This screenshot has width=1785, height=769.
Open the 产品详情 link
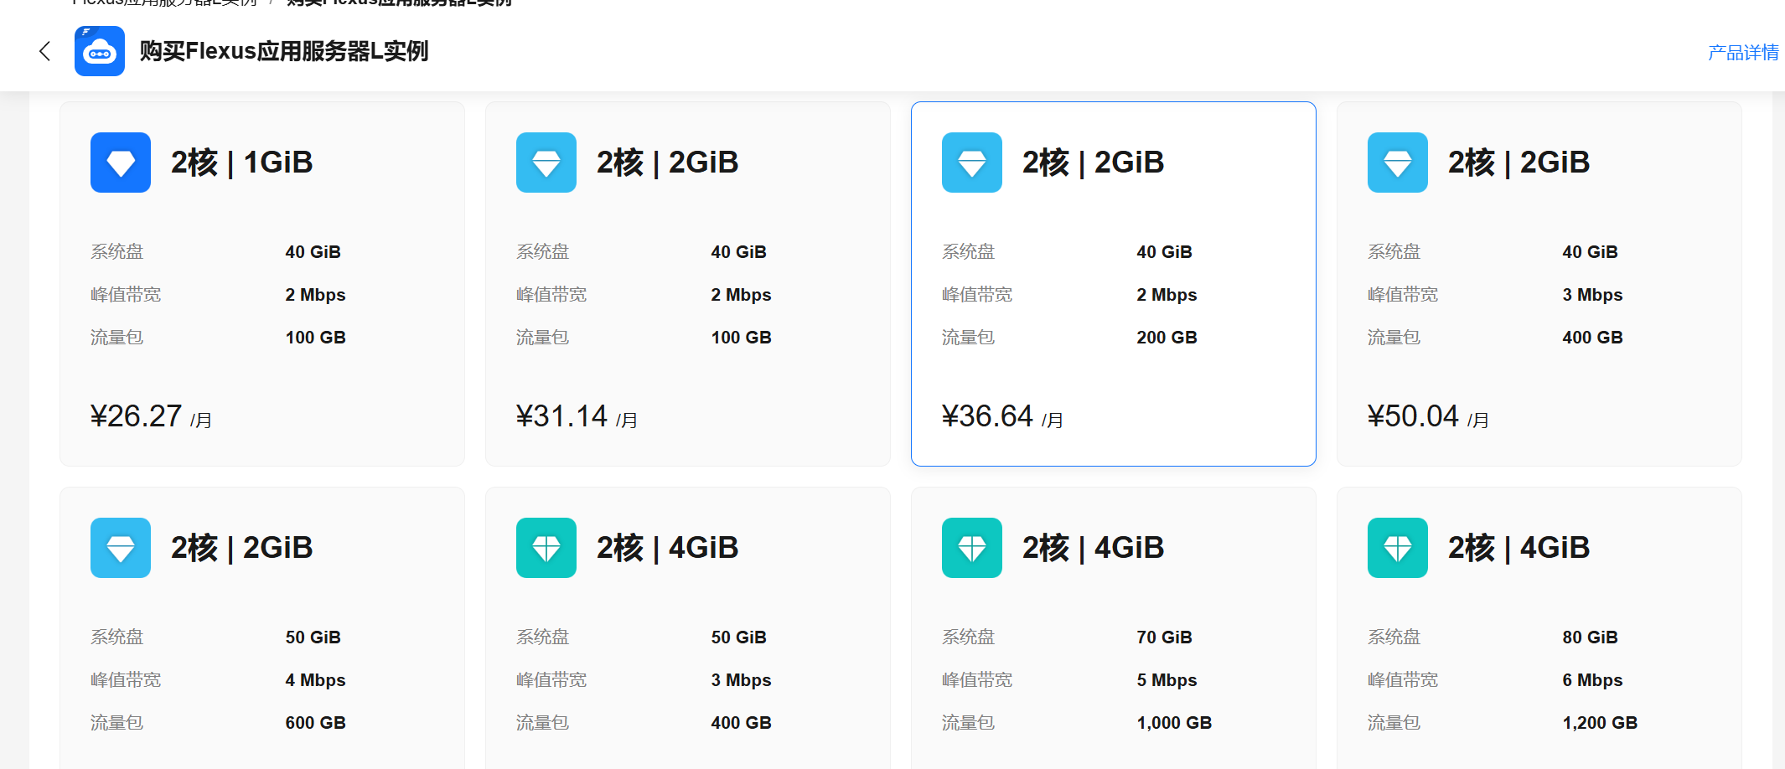click(1743, 52)
